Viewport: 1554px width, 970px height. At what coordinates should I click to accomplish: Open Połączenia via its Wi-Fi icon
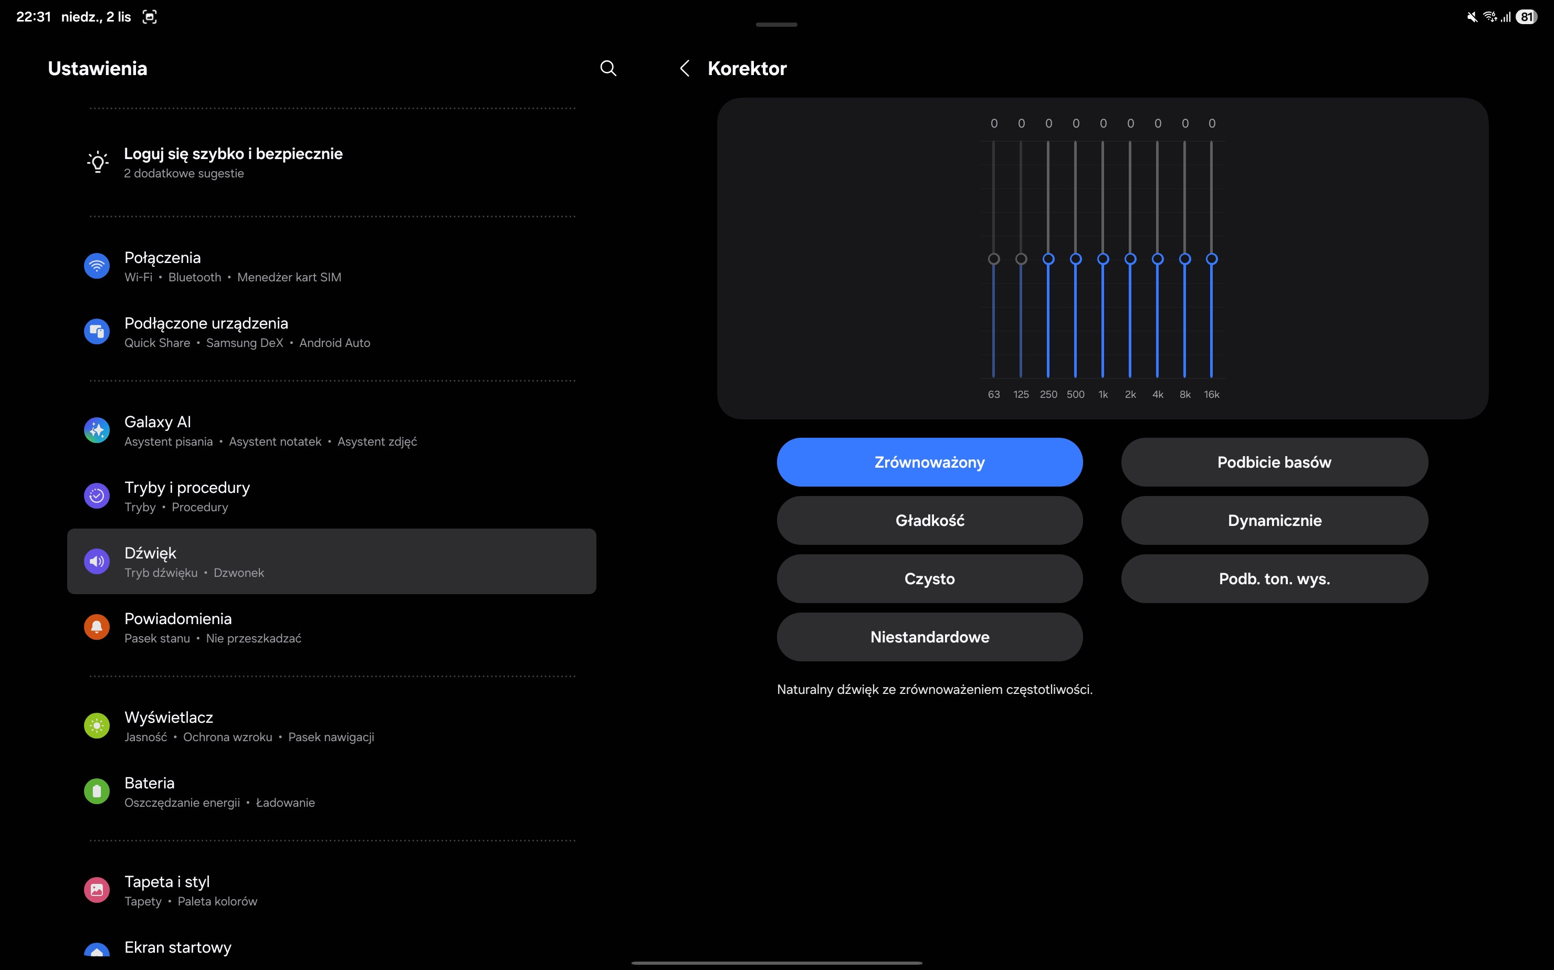point(97,266)
